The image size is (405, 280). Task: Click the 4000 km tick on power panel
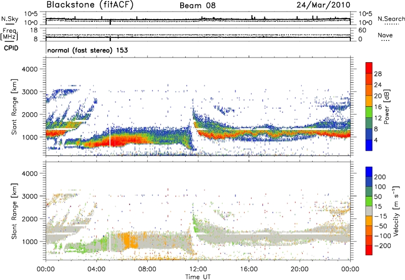(29, 69)
